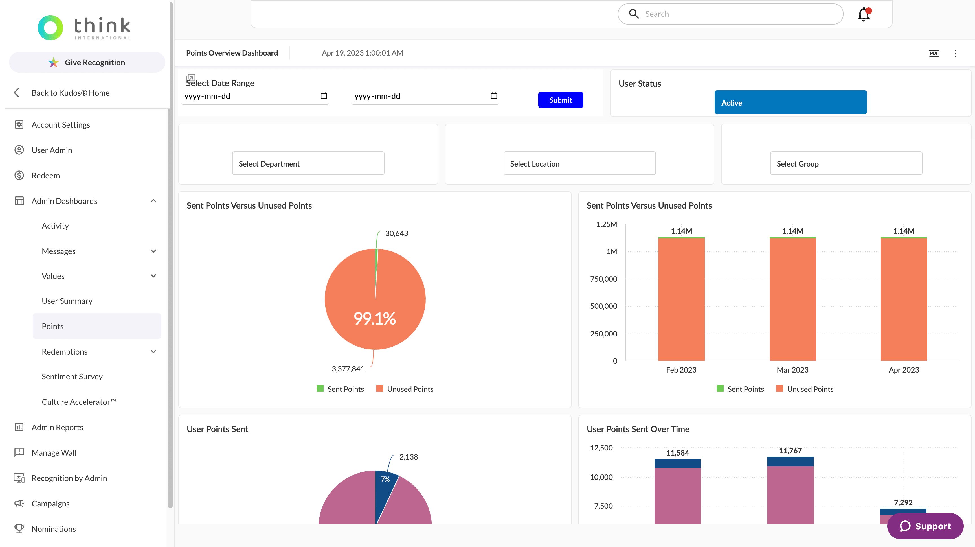Click the search magnifier icon
975x547 pixels.
click(x=634, y=14)
